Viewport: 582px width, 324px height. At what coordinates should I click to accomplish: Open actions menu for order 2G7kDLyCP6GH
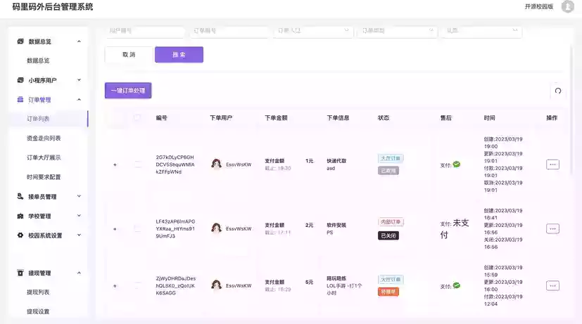click(552, 164)
